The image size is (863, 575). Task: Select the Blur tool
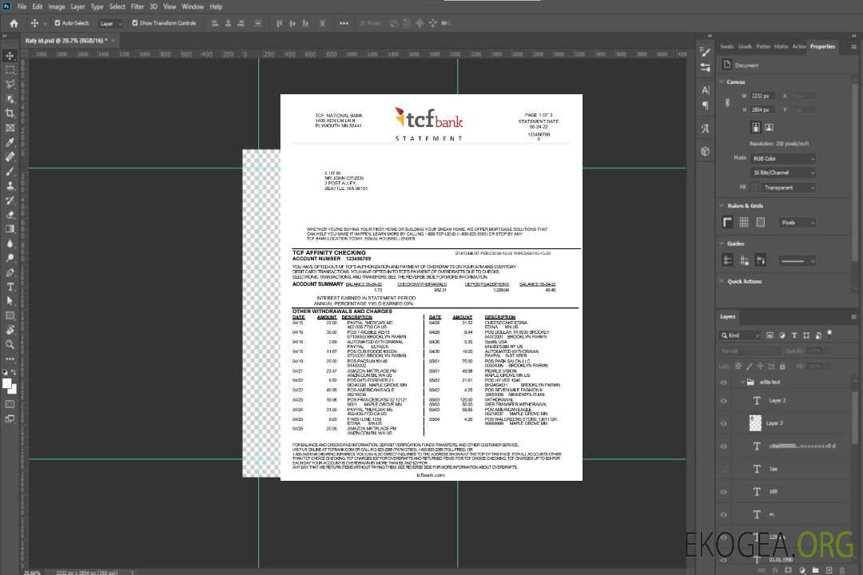click(10, 244)
